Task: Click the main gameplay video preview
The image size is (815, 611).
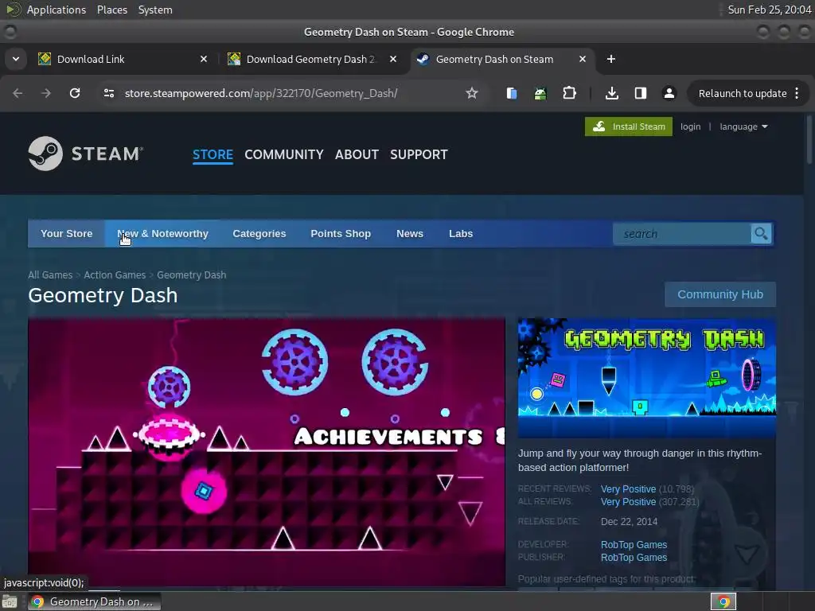Action: pos(267,452)
